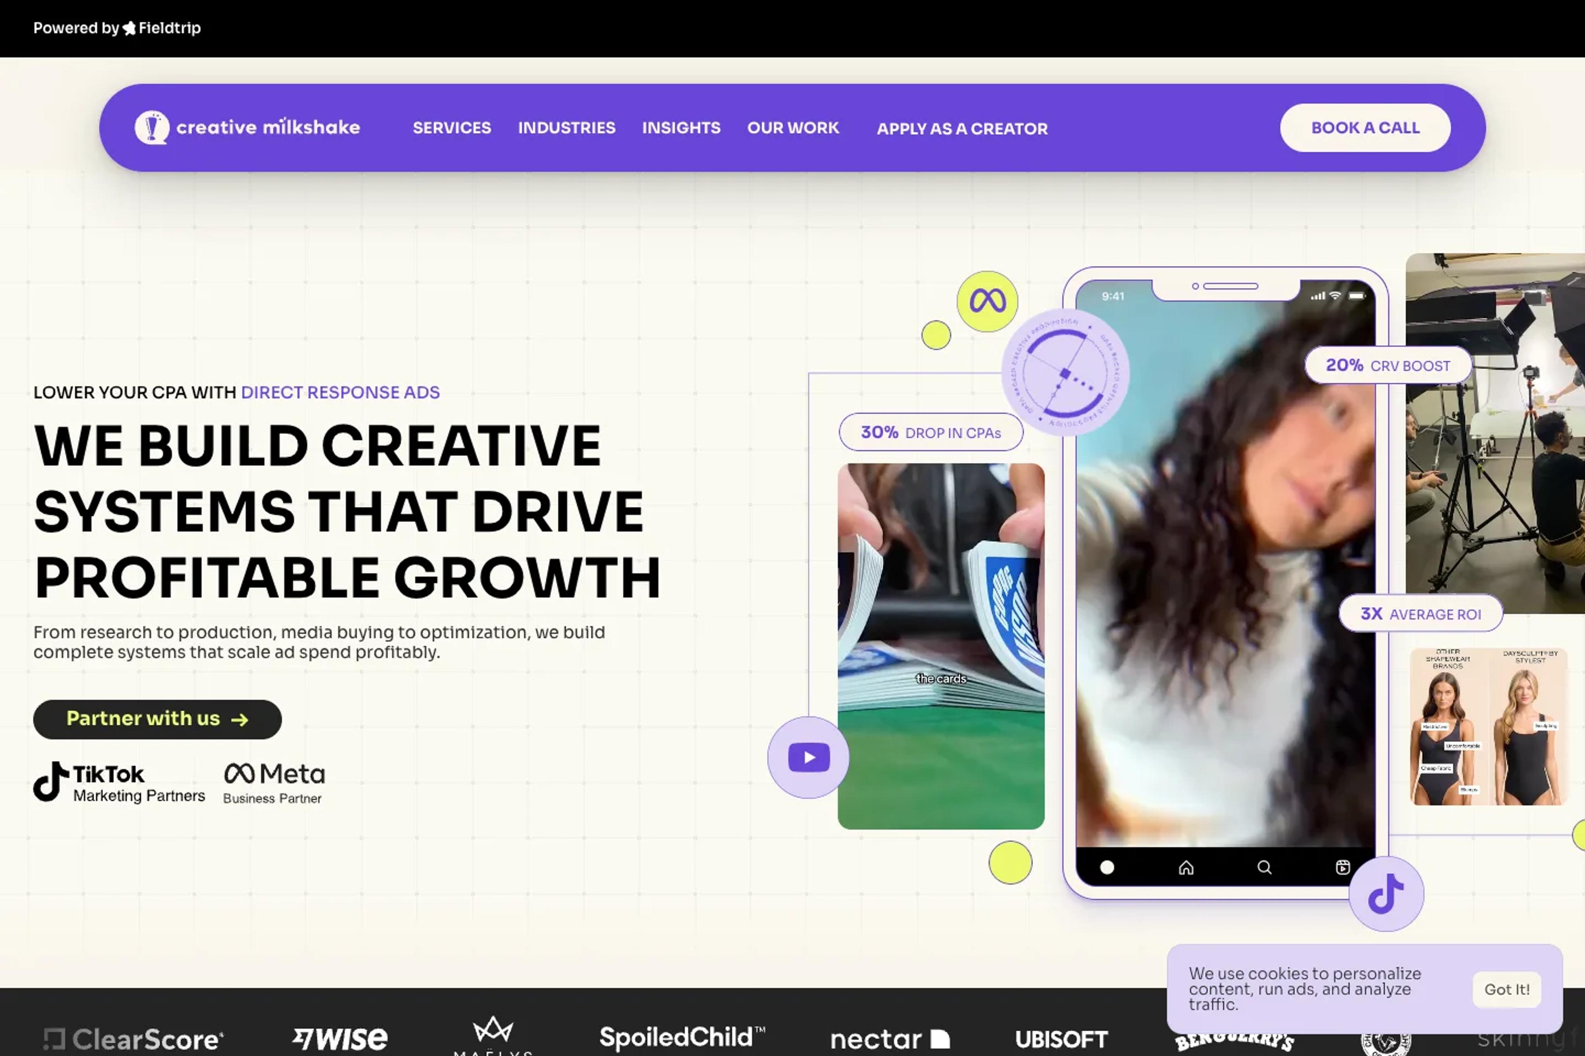Screen dimensions: 1585x1056
Task: Click the creative milkshake logo icon
Action: pyautogui.click(x=152, y=127)
